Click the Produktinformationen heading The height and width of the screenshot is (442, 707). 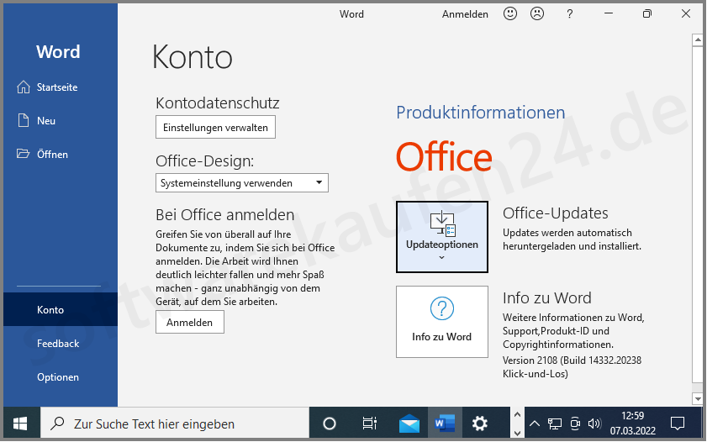tap(481, 113)
